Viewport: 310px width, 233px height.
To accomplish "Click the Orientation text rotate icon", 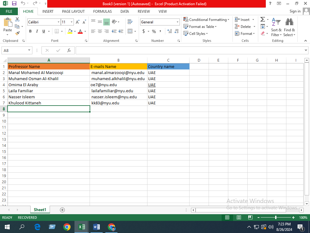I will pos(114,22).
